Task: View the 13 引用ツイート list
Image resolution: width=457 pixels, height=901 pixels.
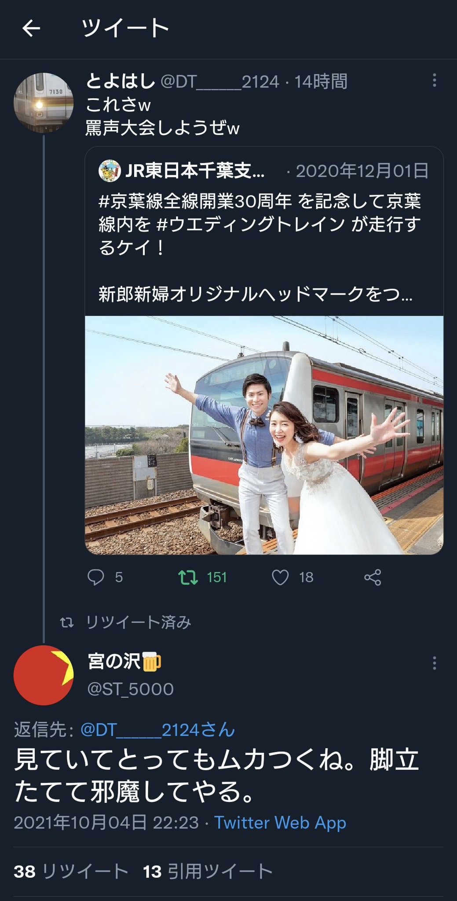Action: (x=208, y=871)
